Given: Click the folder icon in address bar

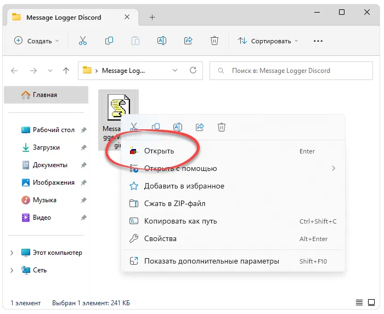Looking at the screenshot, I should pyautogui.click(x=87, y=71).
